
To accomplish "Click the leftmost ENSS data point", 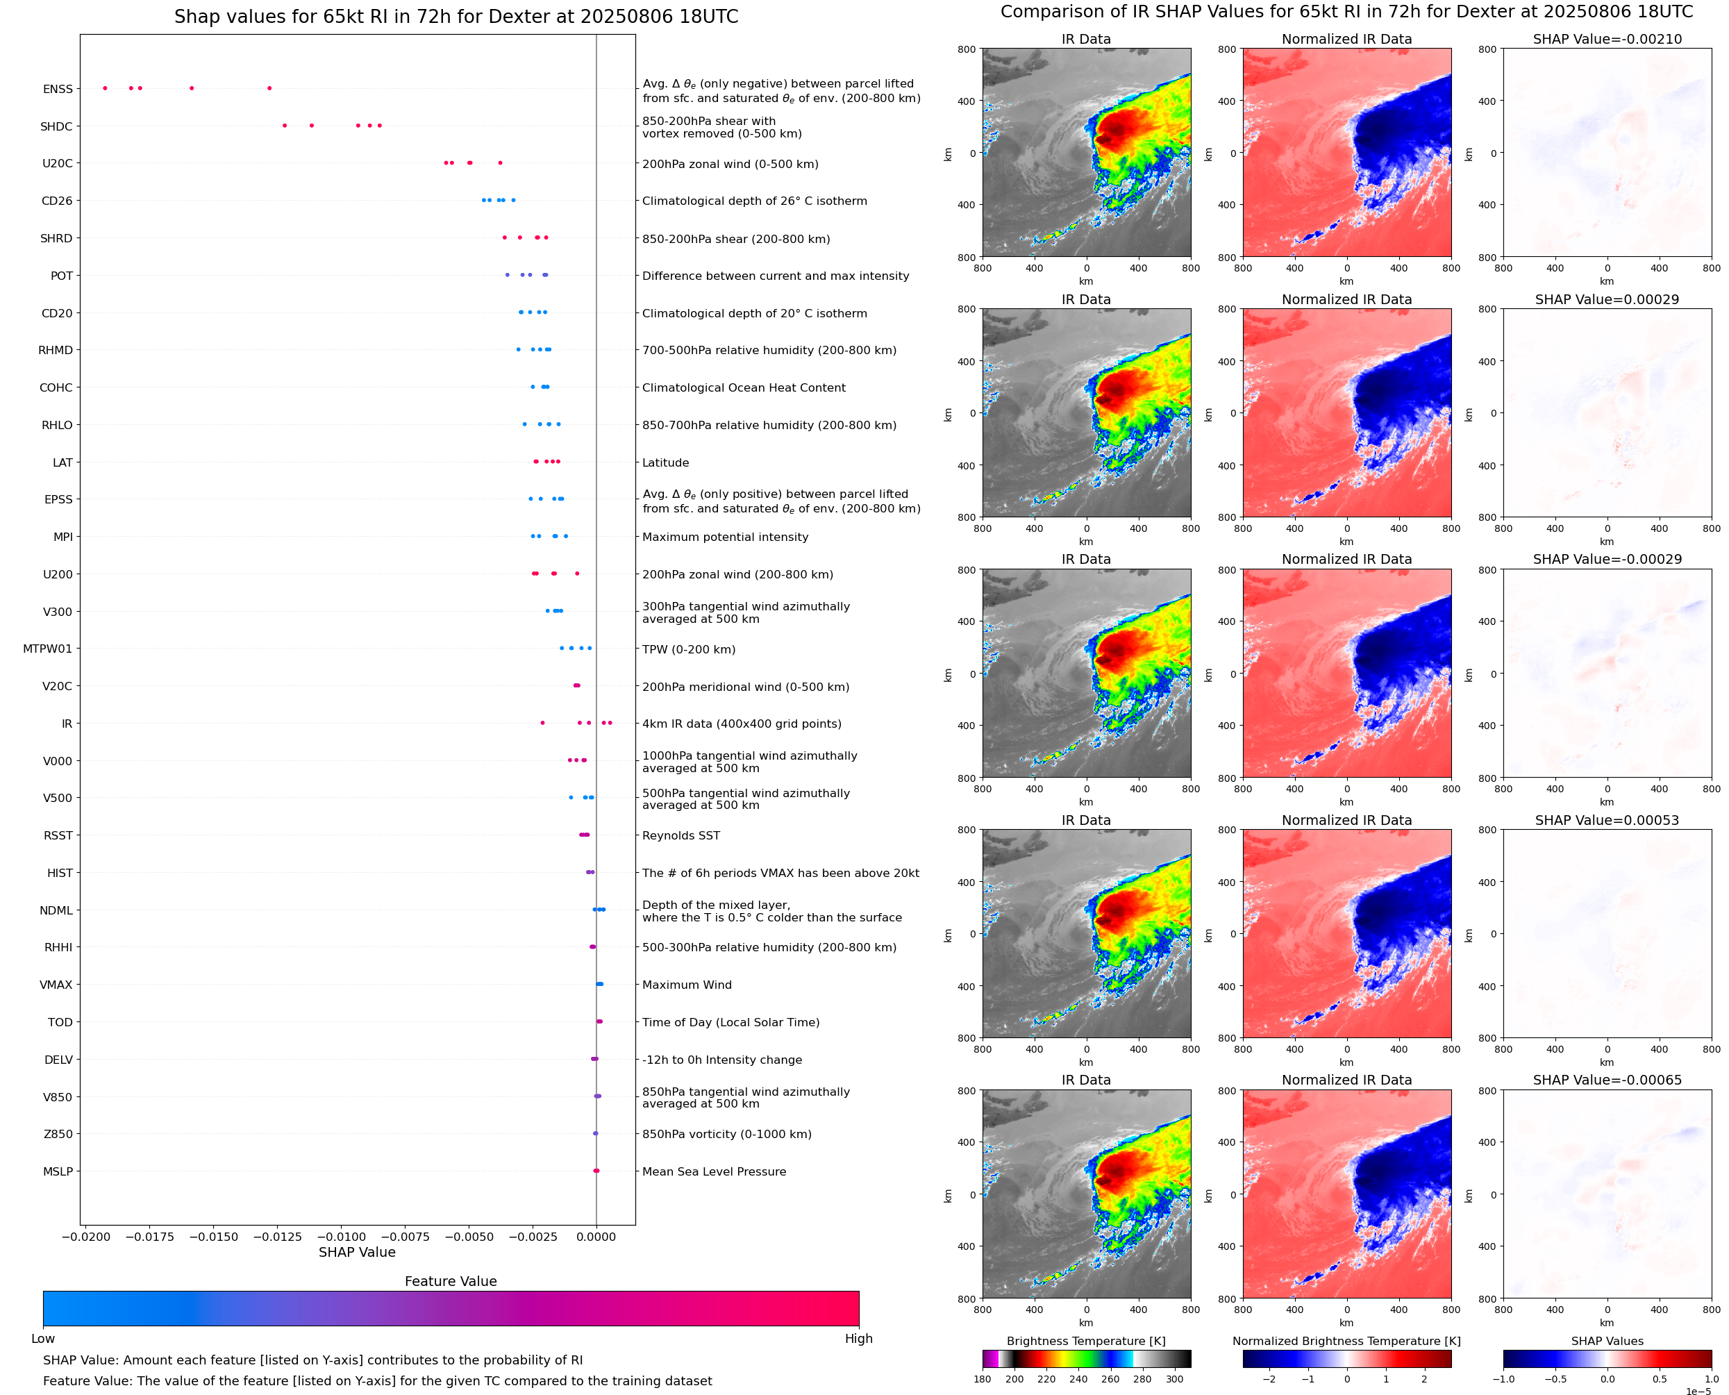I will coord(106,88).
